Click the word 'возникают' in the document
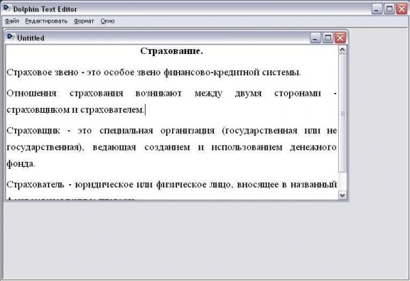Viewport: 410px width, 281px height. coord(159,94)
